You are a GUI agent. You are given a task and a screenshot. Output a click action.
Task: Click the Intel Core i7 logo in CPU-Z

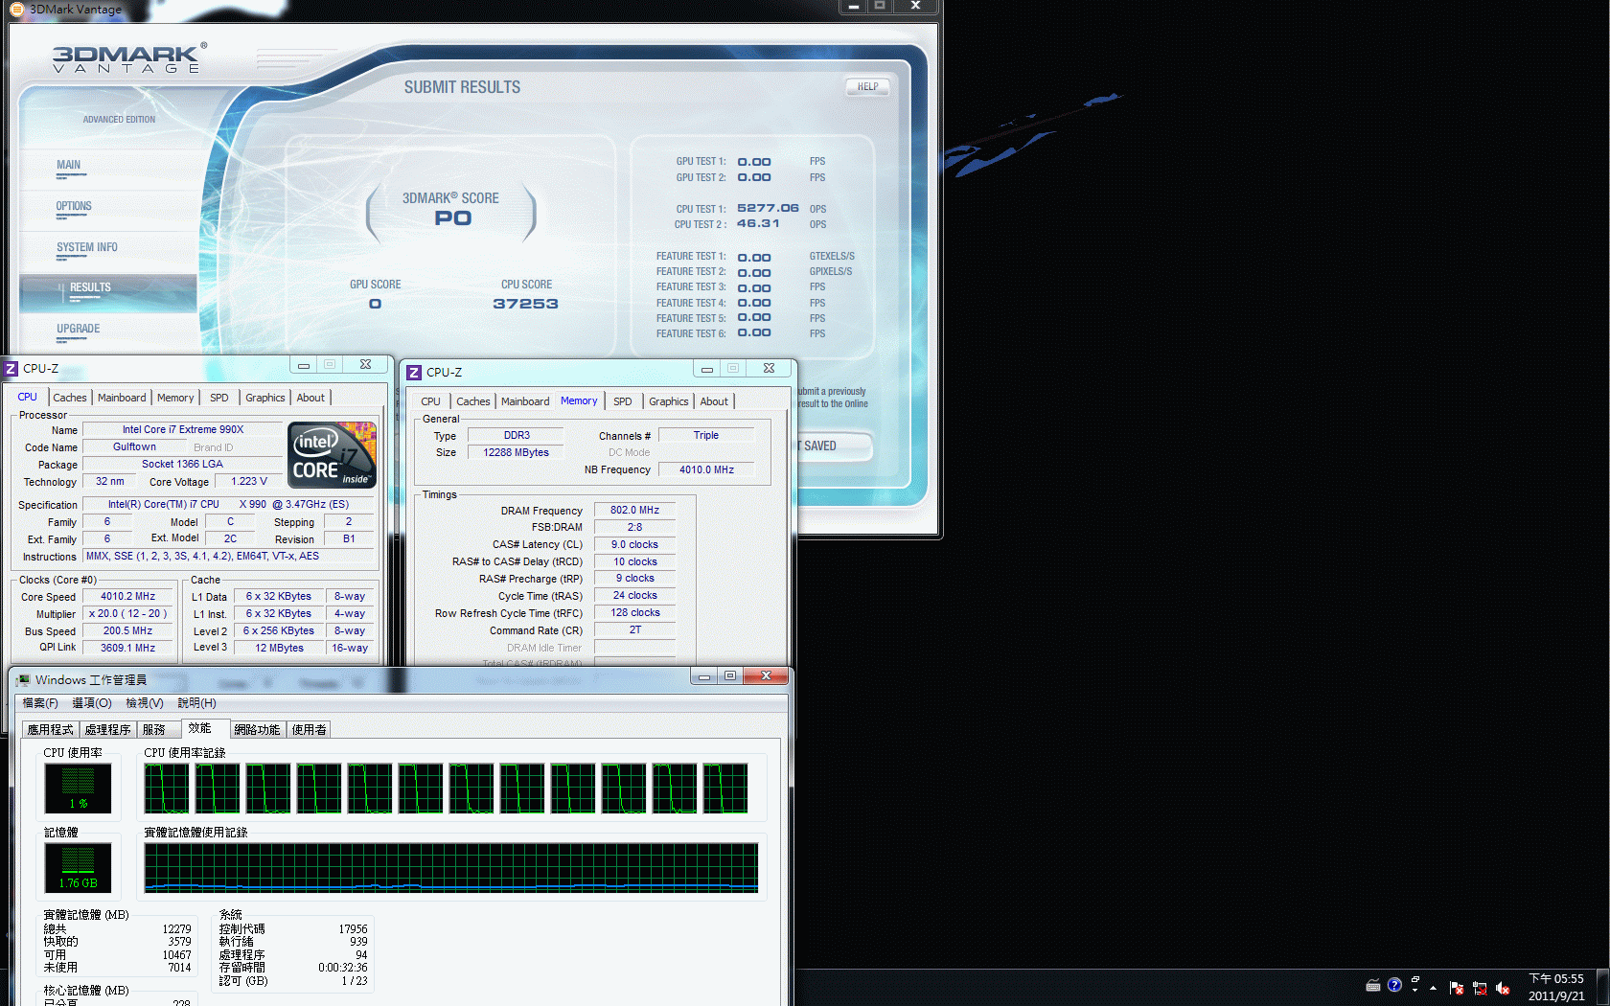[x=332, y=455]
